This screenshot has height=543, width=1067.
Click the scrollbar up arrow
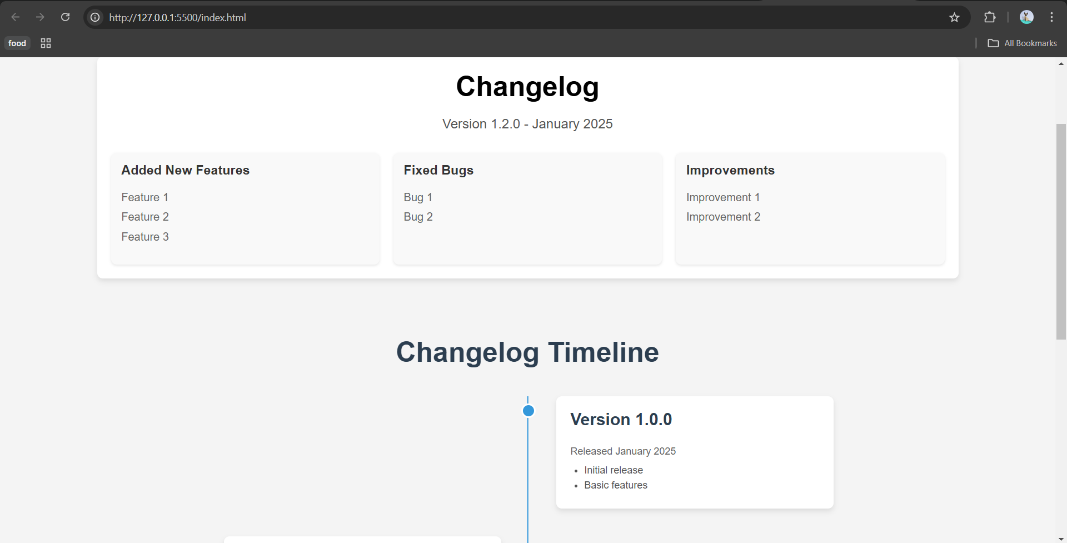(1061, 64)
